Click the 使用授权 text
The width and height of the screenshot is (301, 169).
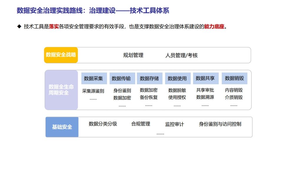177,97
